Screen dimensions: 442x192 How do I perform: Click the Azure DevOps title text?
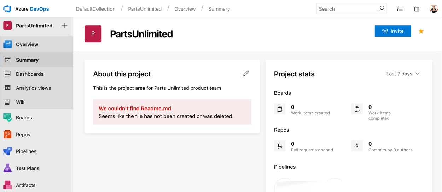32,9
